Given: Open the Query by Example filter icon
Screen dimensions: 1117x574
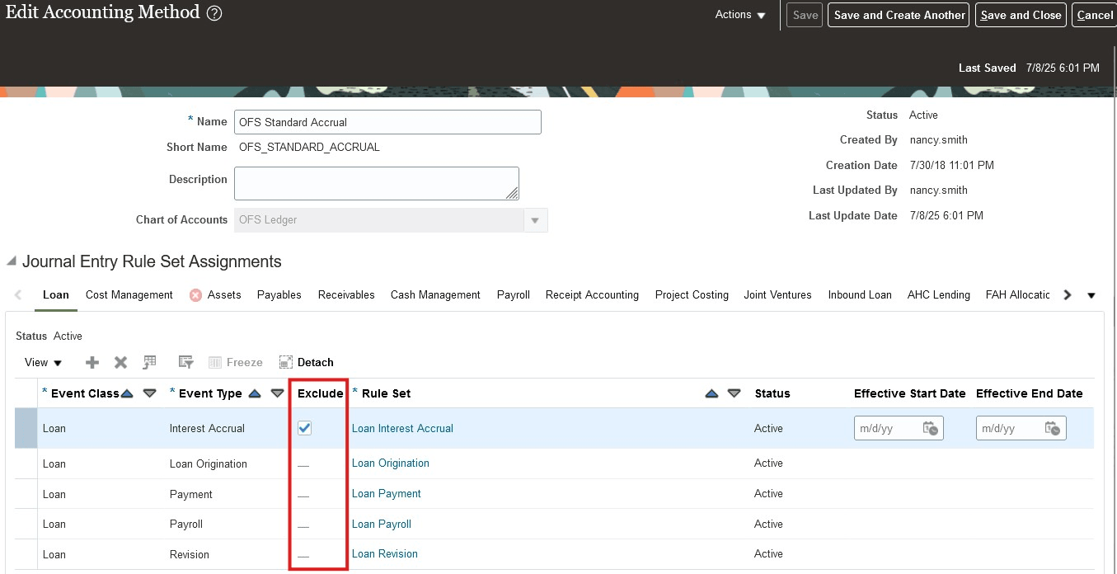Looking at the screenshot, I should coord(185,361).
